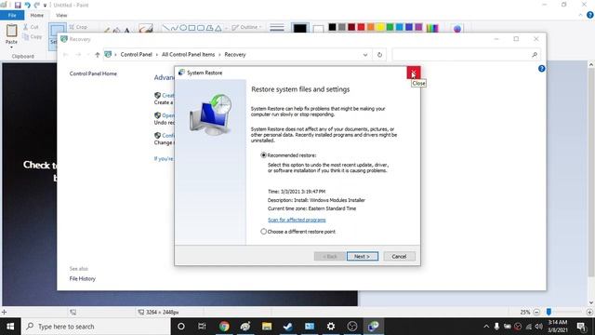
Task: Click Cancel in System Restore
Action: point(399,257)
